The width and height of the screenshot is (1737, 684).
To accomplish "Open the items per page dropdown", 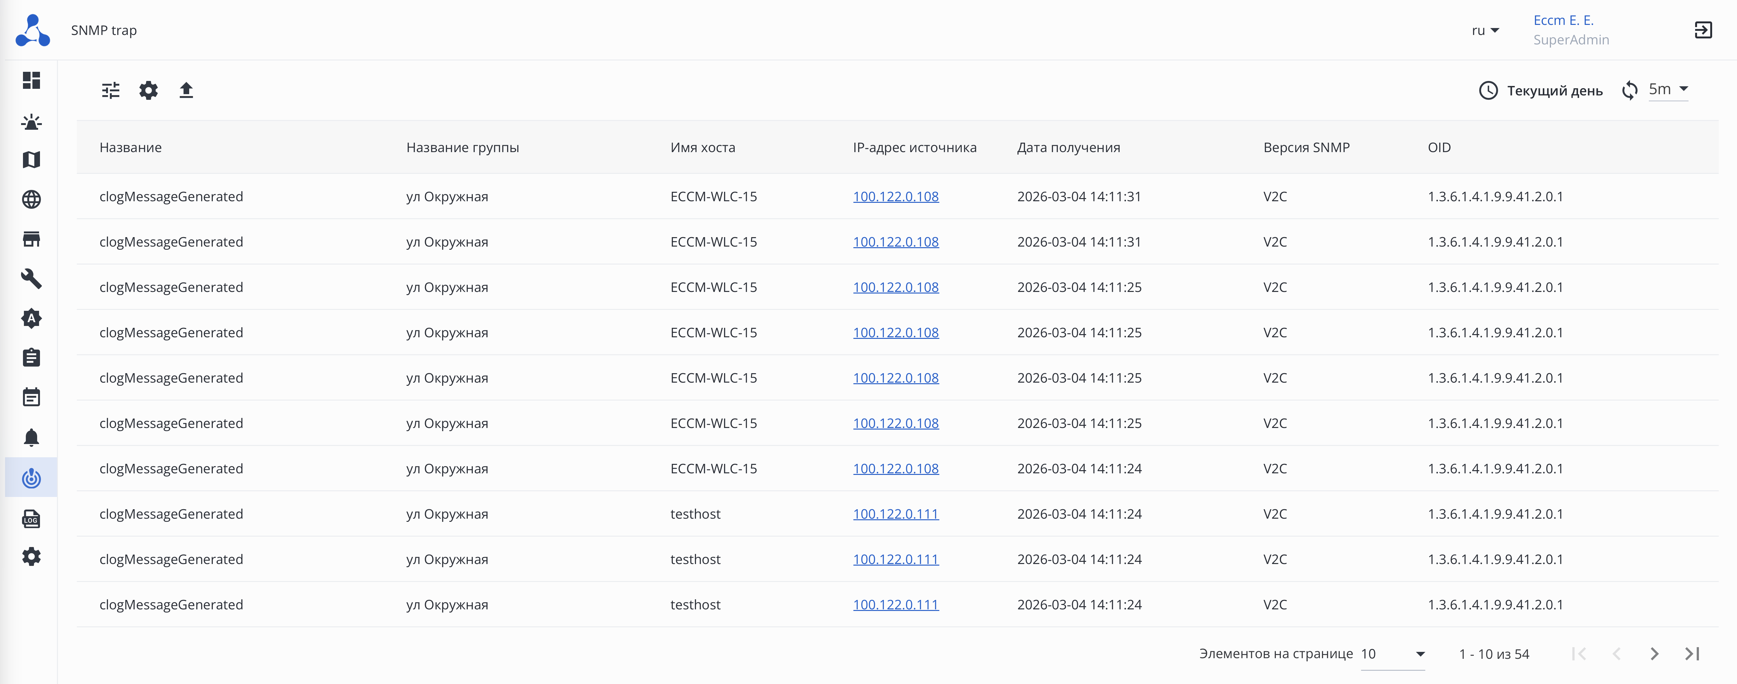I will tap(1392, 654).
